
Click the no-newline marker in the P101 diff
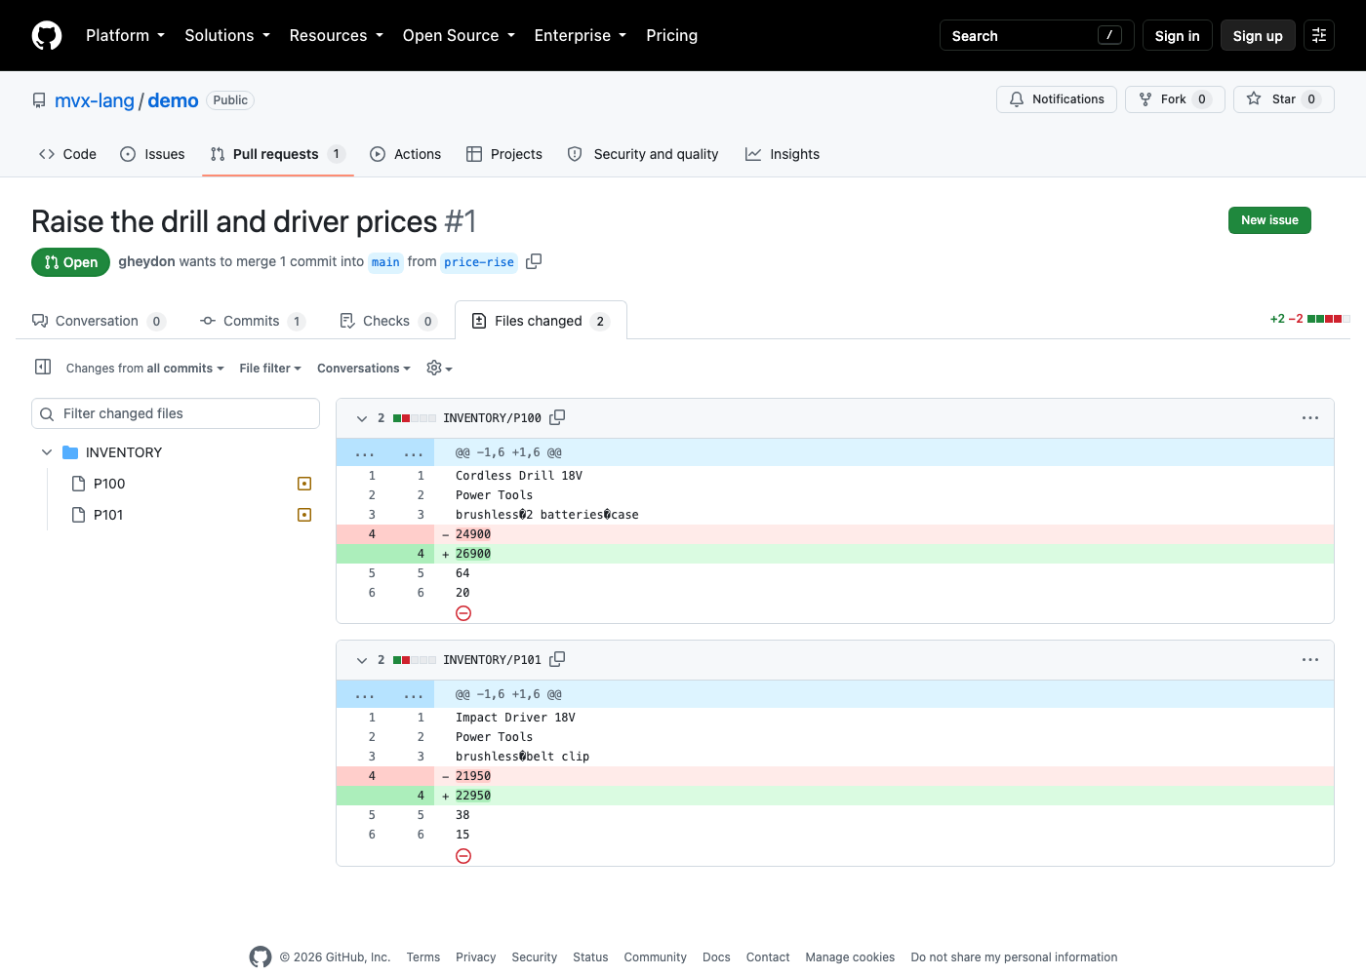click(x=463, y=855)
